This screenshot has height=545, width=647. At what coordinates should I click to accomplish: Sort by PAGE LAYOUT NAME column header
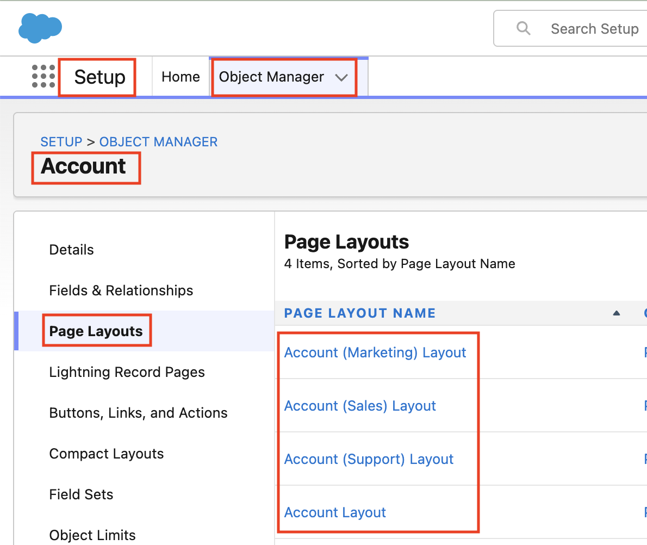tap(359, 313)
